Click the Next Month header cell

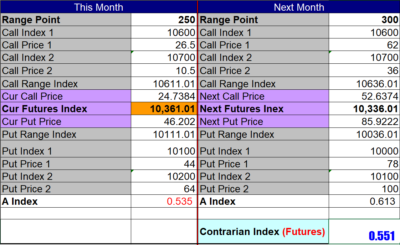pos(299,7)
